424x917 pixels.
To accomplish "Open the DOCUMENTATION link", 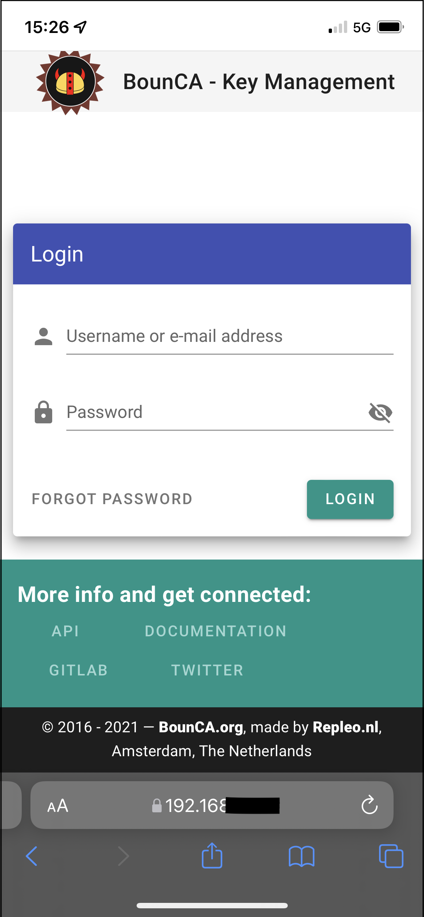I will click(x=216, y=631).
